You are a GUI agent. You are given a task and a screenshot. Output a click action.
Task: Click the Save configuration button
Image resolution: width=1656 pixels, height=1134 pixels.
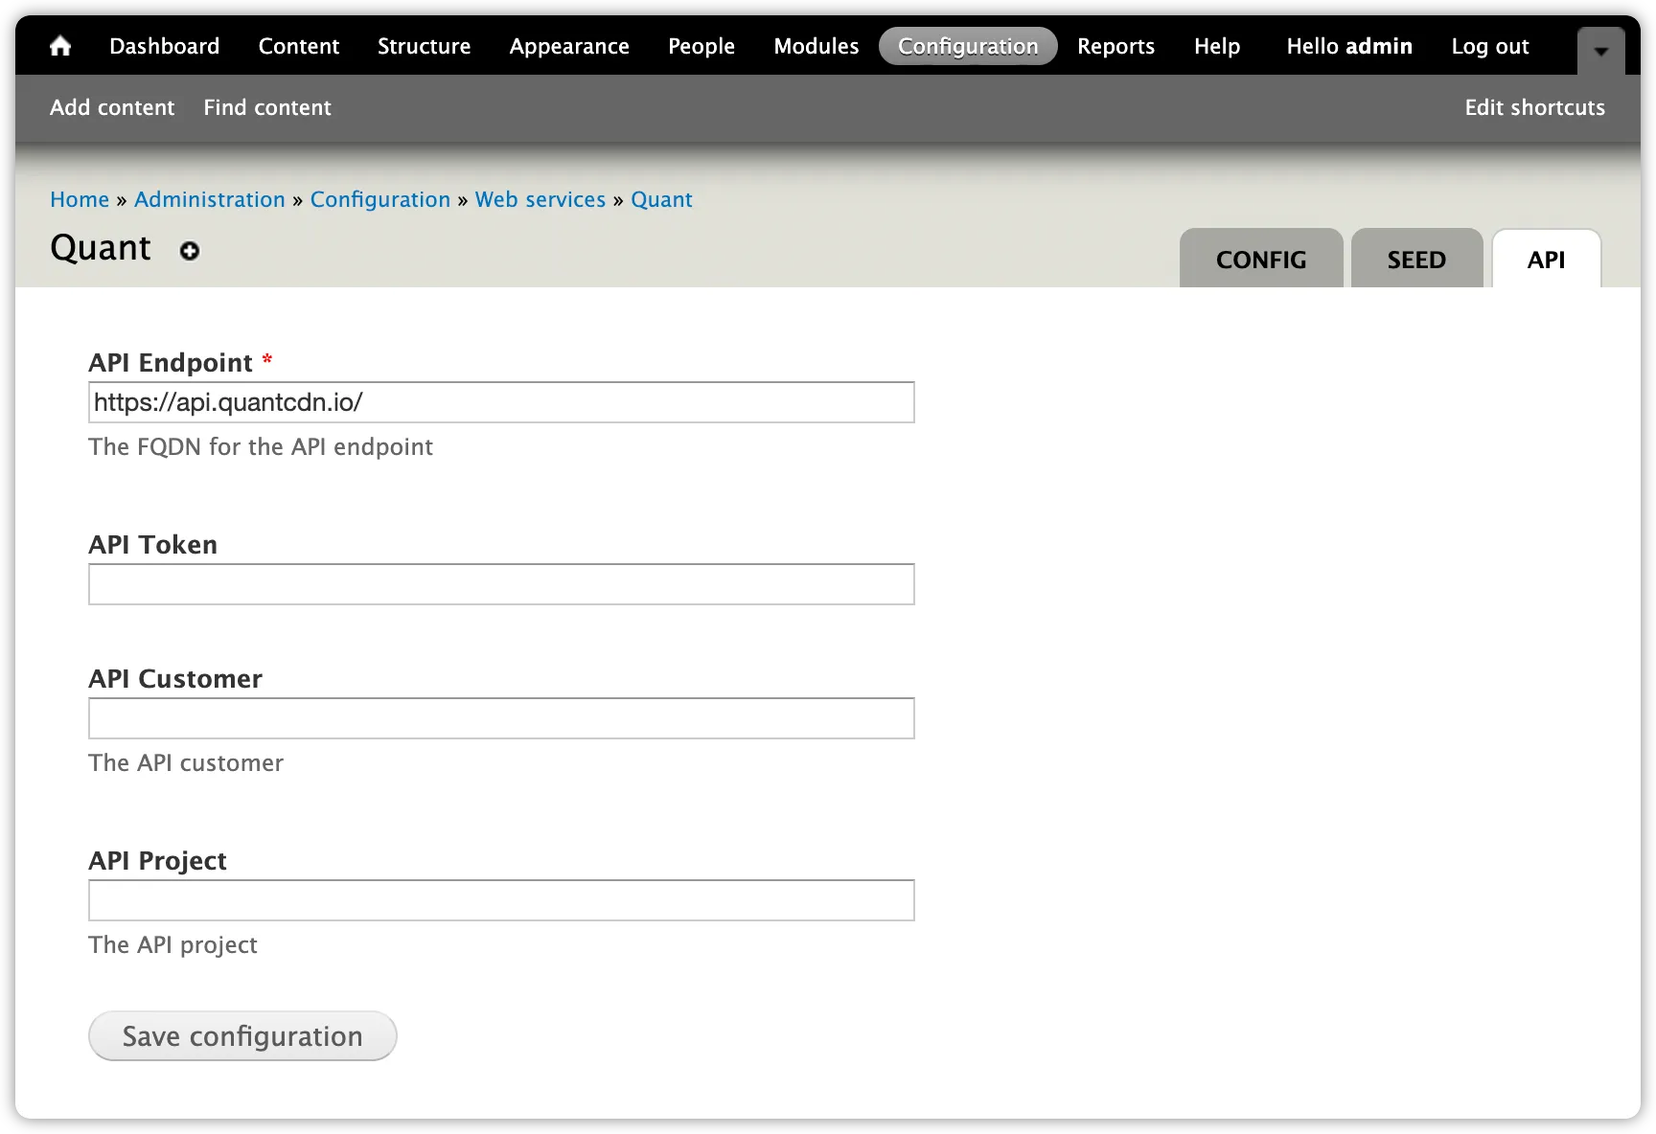241,1035
